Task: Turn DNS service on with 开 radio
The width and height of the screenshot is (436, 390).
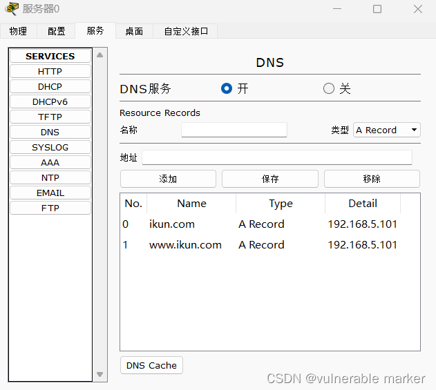Action: [227, 88]
